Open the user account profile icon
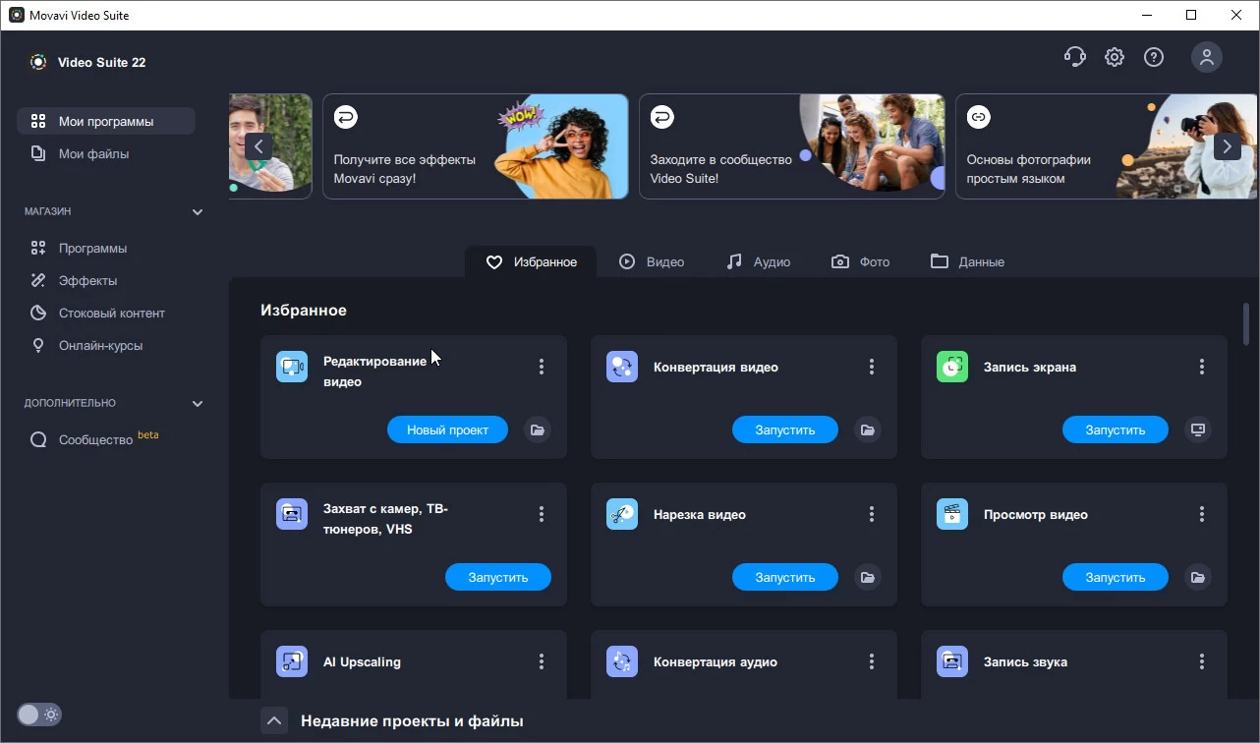The image size is (1260, 743). (1206, 57)
